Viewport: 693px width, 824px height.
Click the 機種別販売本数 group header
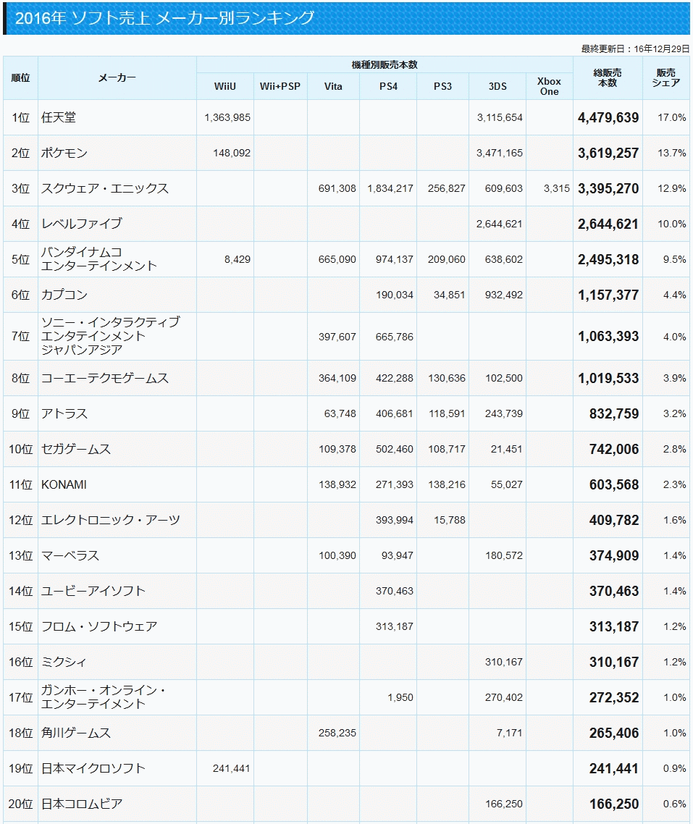coord(385,64)
